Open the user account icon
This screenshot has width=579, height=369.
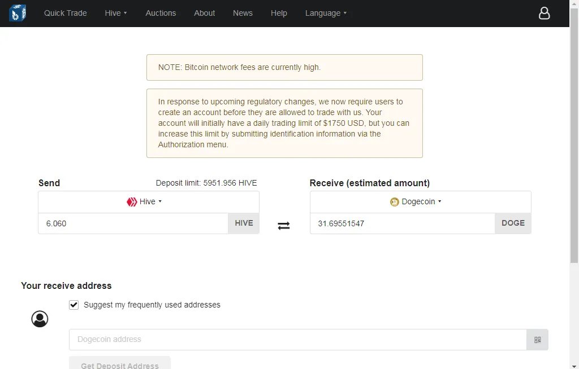544,14
